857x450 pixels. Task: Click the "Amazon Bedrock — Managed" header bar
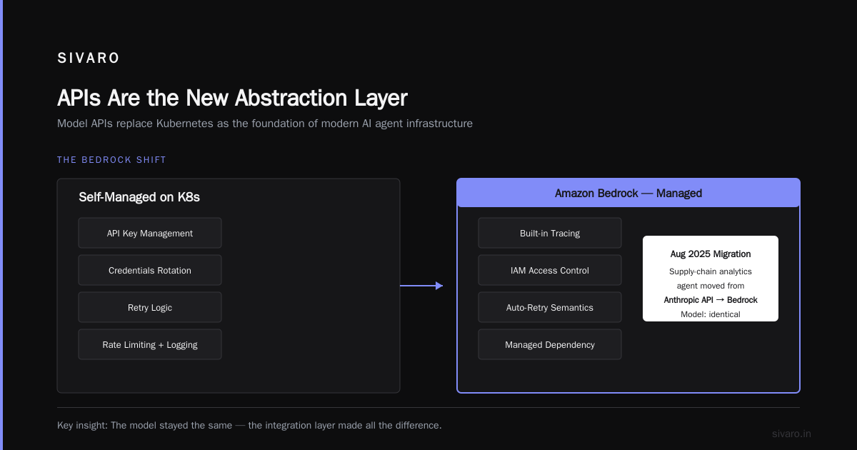coord(628,193)
